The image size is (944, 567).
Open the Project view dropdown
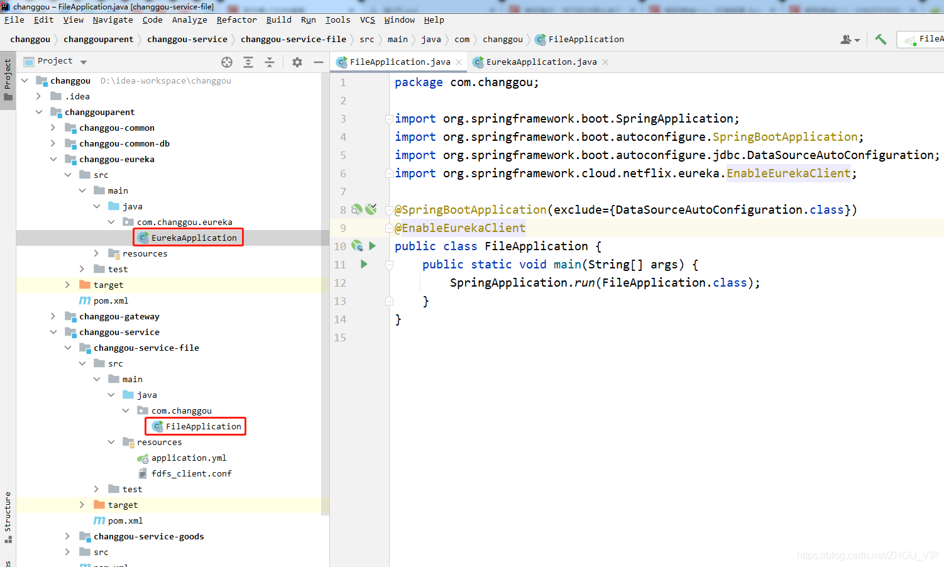[x=84, y=62]
